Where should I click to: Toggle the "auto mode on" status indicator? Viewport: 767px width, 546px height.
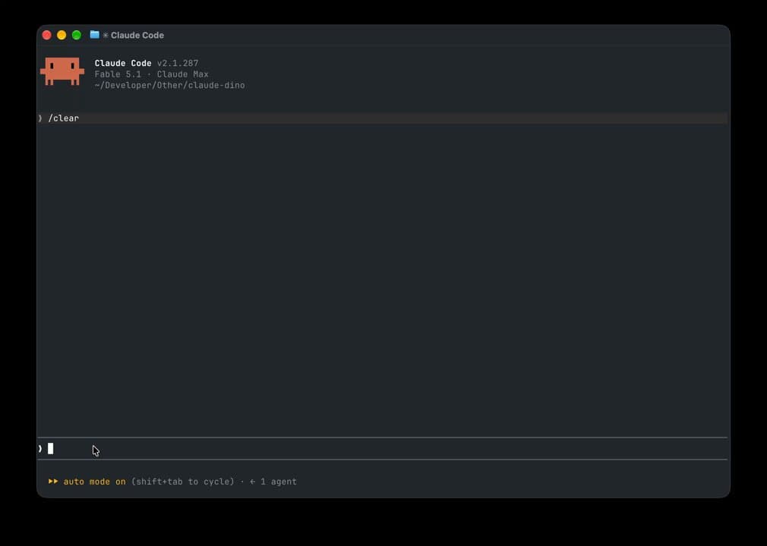(94, 482)
